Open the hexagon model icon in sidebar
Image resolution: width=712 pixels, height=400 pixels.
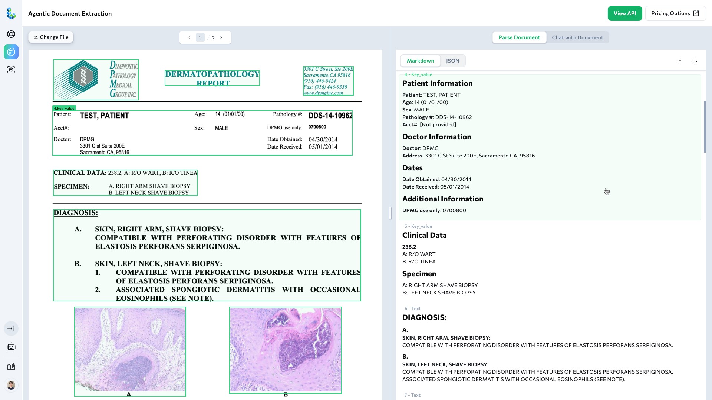pos(11,34)
